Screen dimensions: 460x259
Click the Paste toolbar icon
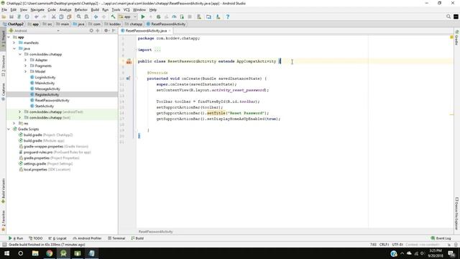(x=69, y=17)
